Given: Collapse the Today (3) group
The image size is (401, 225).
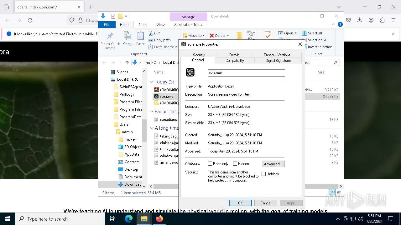Looking at the screenshot, I should (x=152, y=82).
